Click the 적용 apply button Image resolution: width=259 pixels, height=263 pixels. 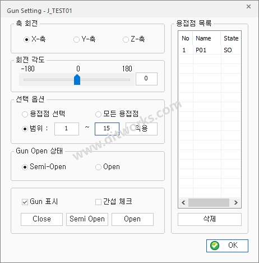coord(141,129)
